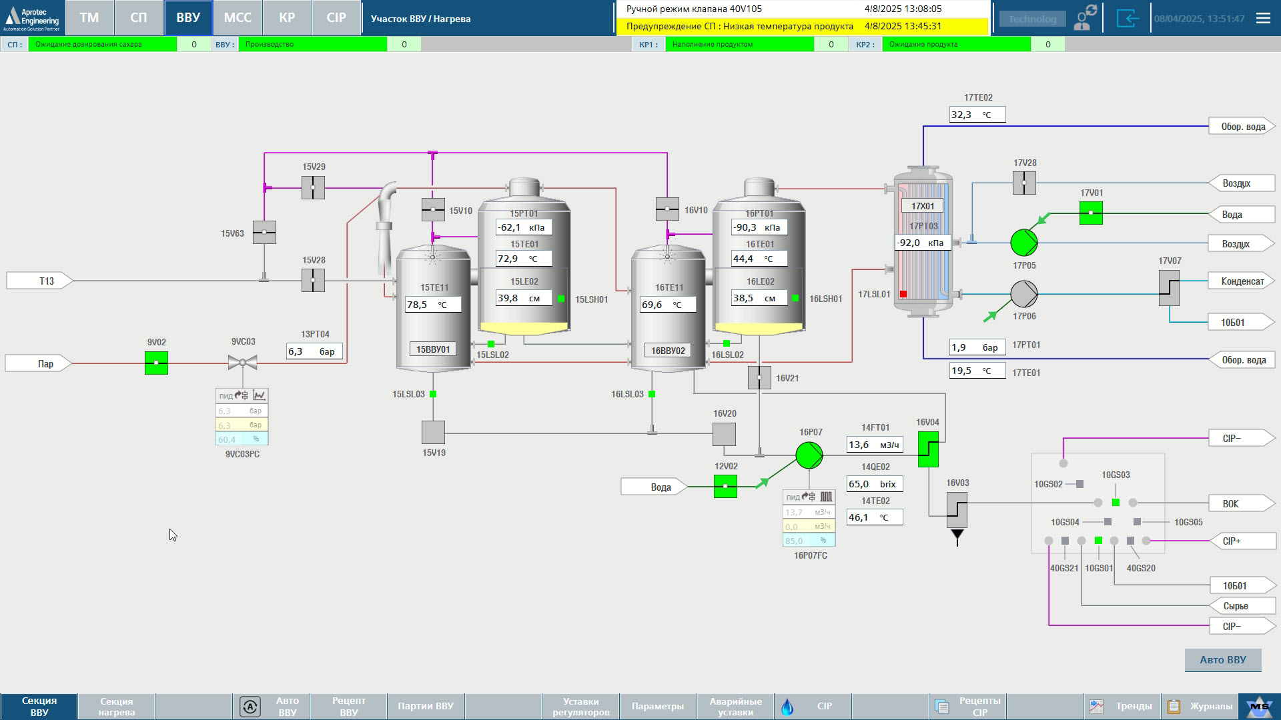Viewport: 1281px width, 720px height.
Task: Open the Тренды button
Action: coord(1122,706)
